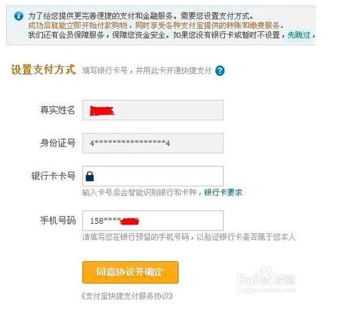Click the 真实姓名 label

point(58,110)
